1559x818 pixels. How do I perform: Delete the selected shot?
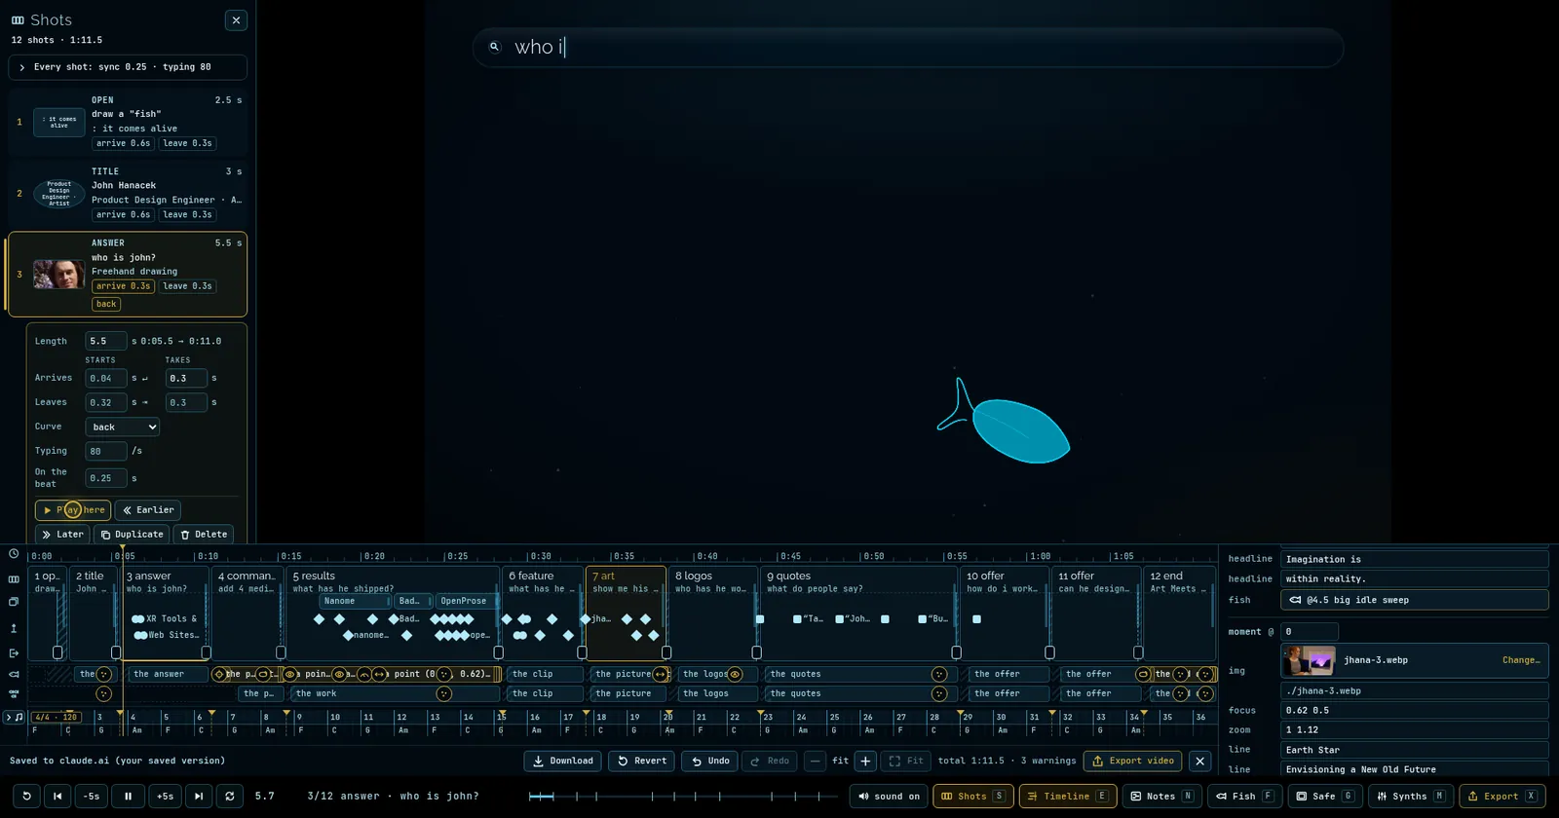pyautogui.click(x=204, y=534)
